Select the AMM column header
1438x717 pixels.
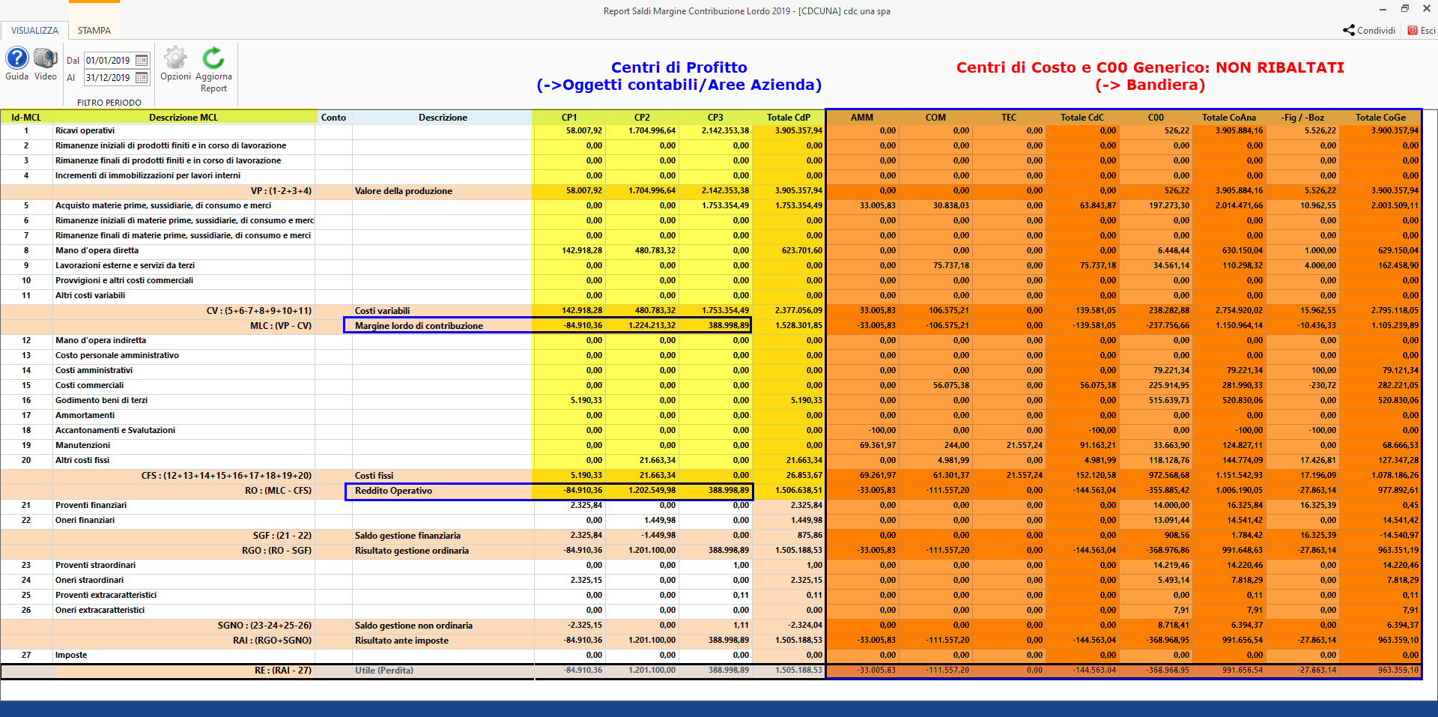862,118
